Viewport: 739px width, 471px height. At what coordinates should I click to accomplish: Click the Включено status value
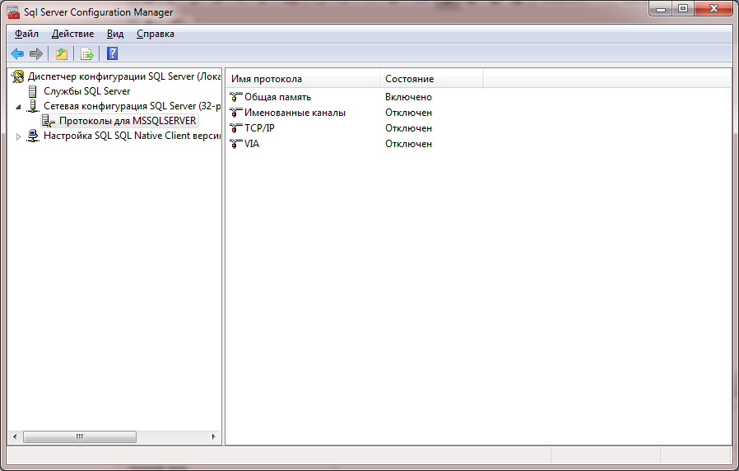pyautogui.click(x=408, y=97)
